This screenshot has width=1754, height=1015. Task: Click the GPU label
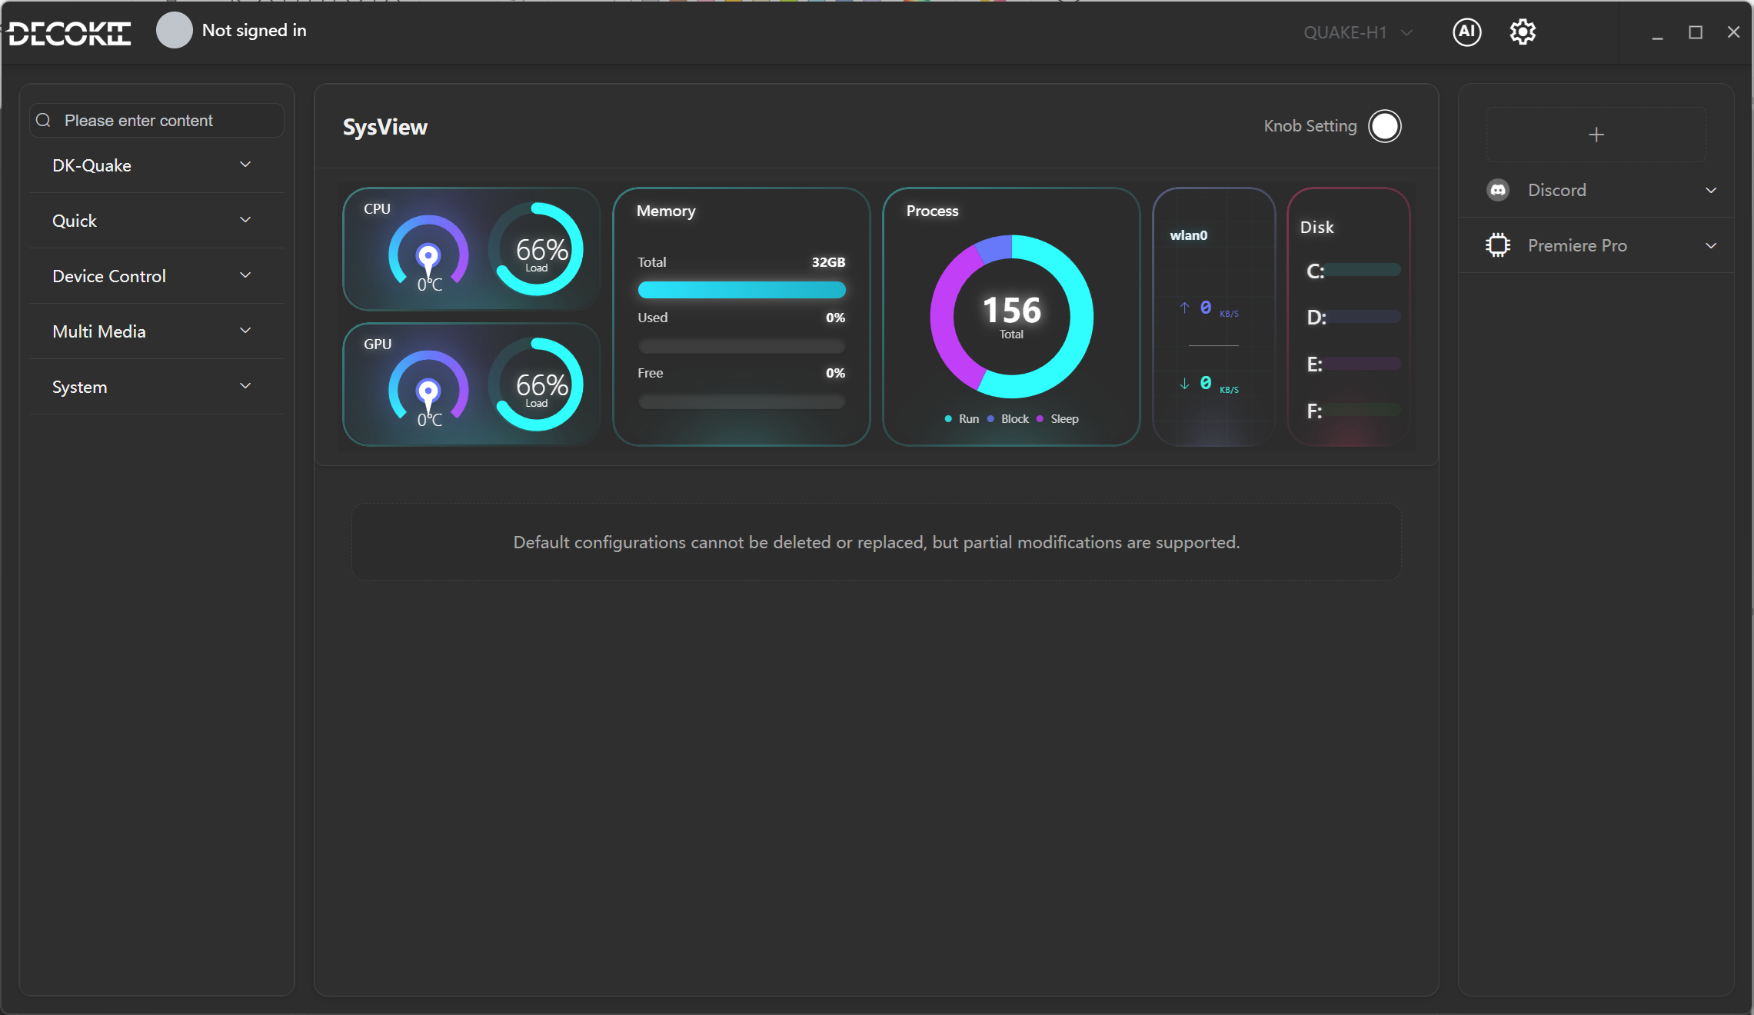[x=378, y=344]
